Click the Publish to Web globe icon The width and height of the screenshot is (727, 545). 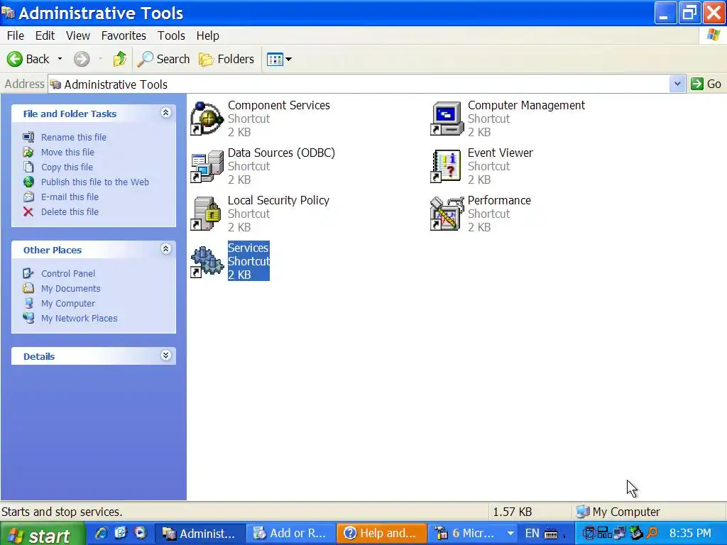click(28, 182)
